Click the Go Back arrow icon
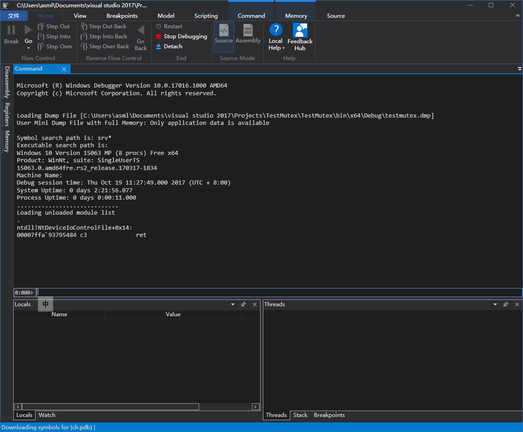 (141, 31)
